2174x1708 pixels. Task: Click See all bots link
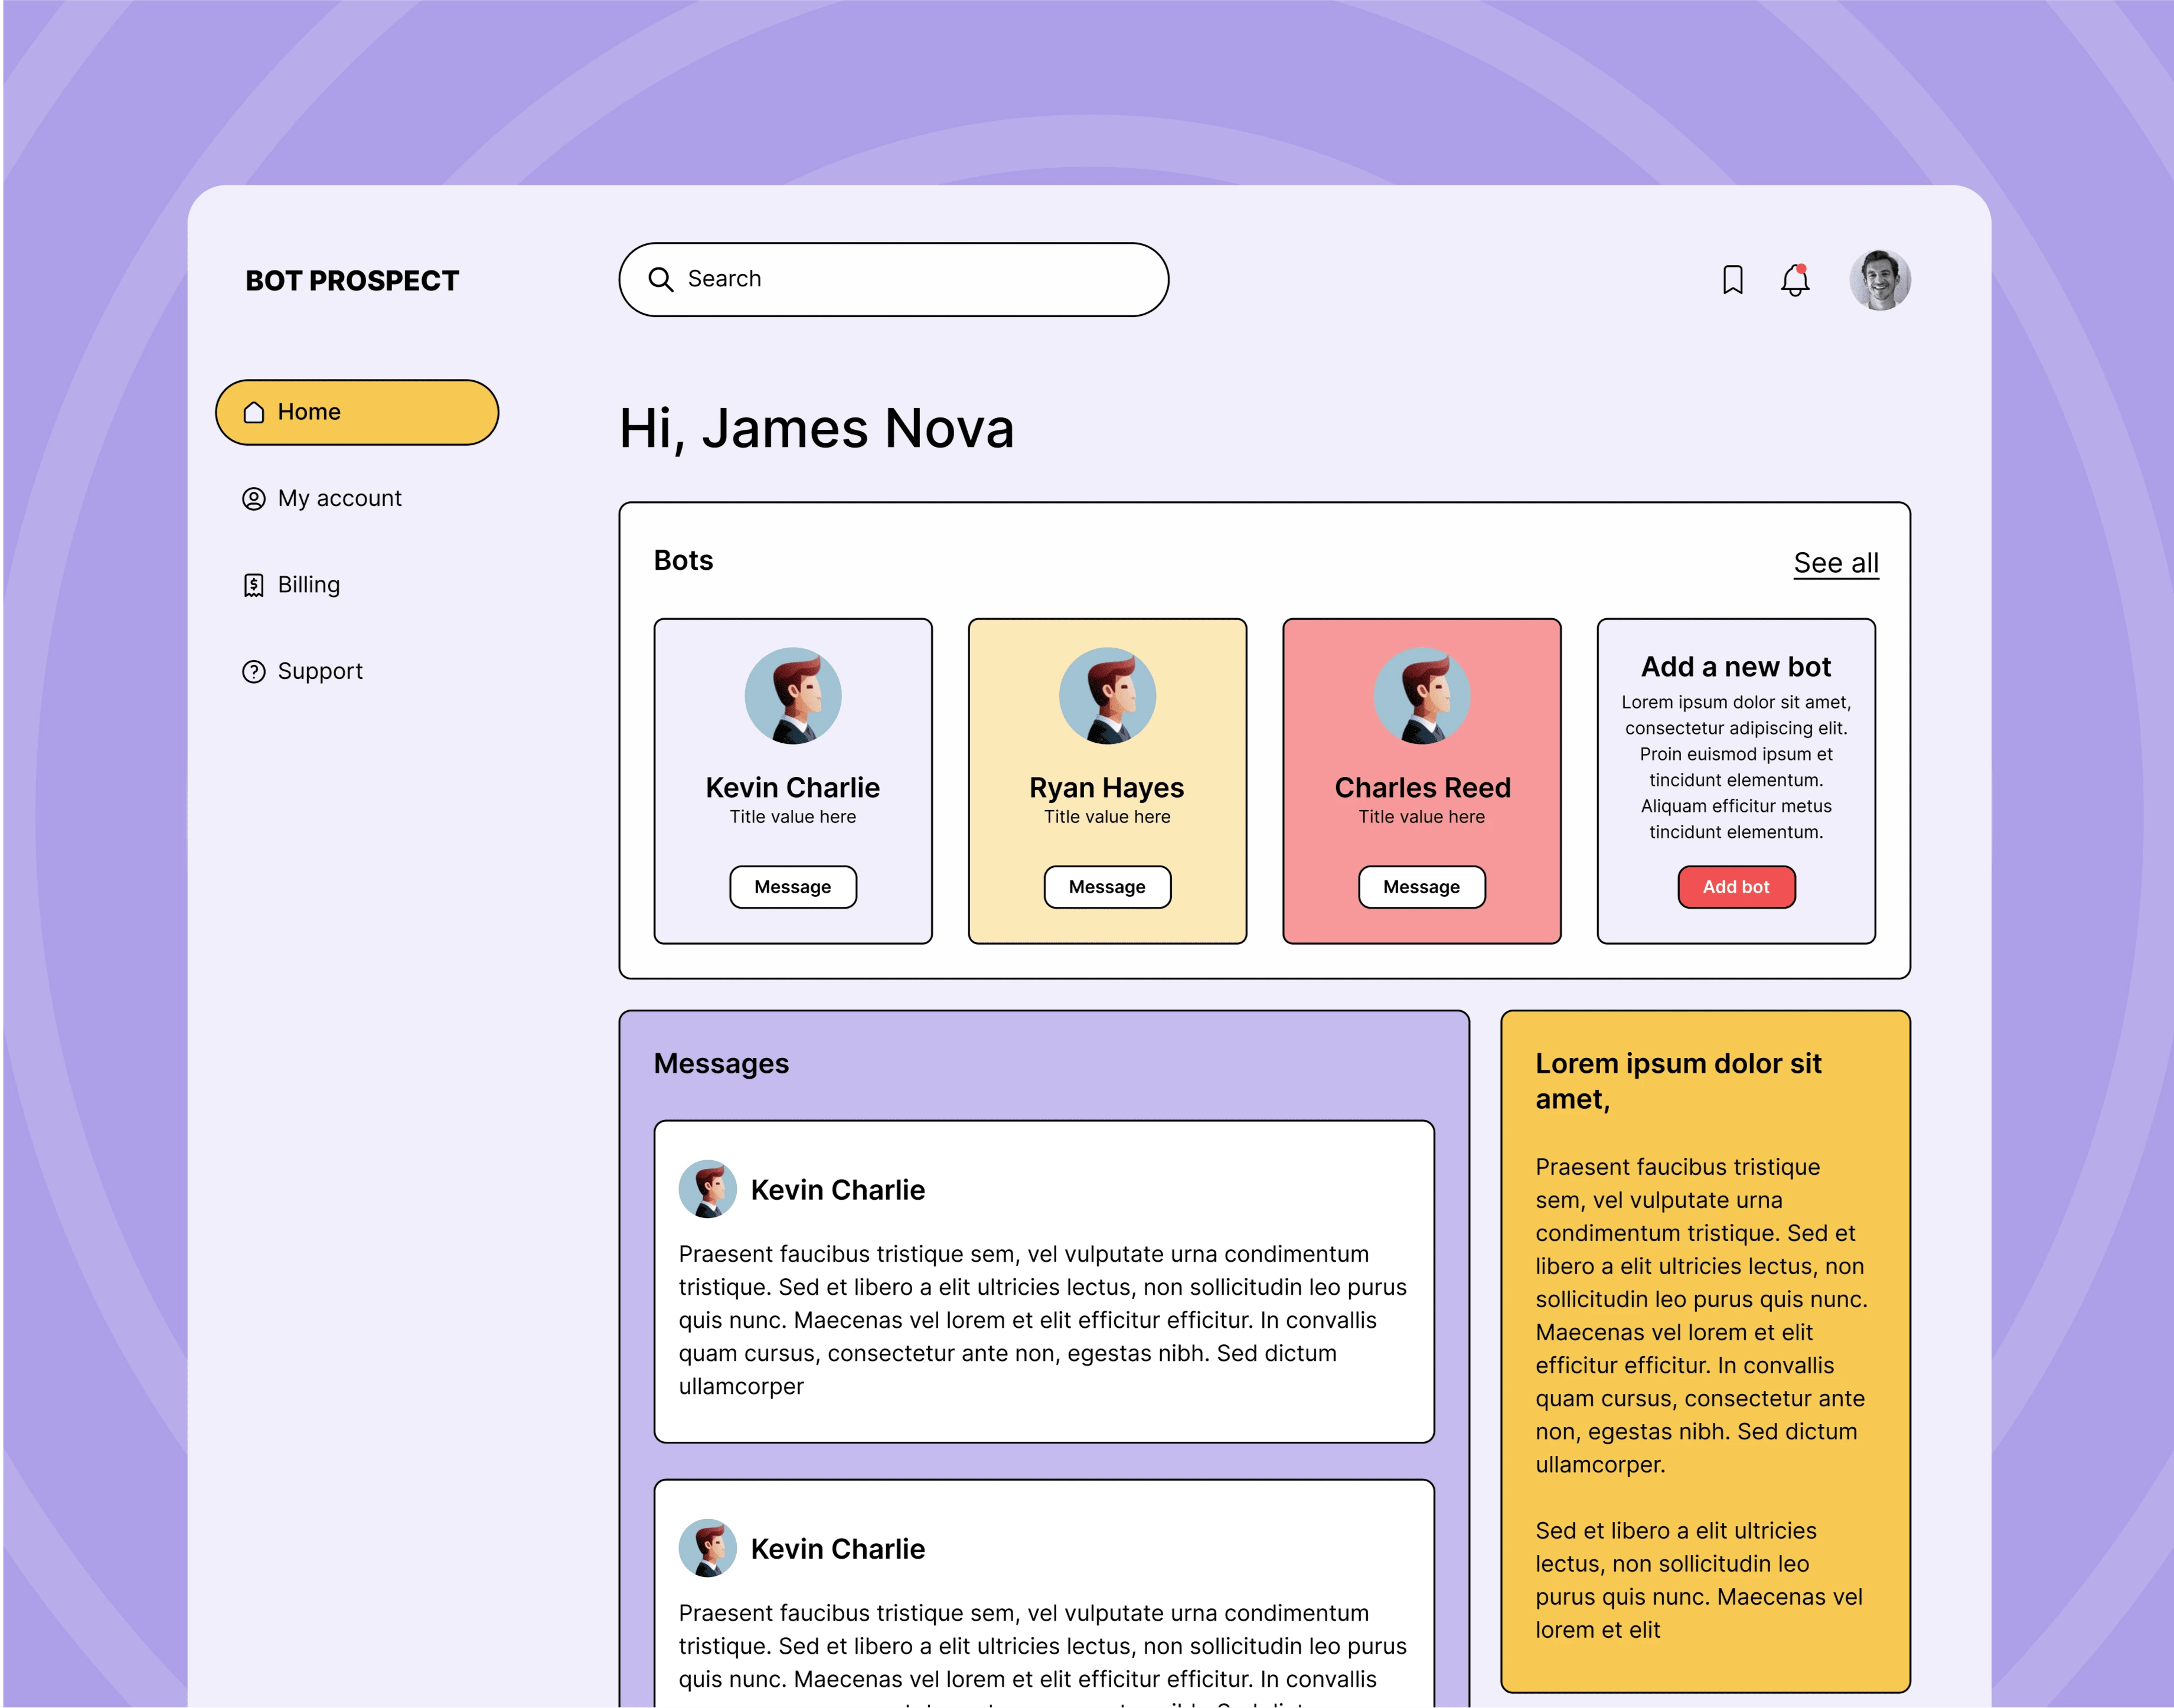coord(1836,563)
